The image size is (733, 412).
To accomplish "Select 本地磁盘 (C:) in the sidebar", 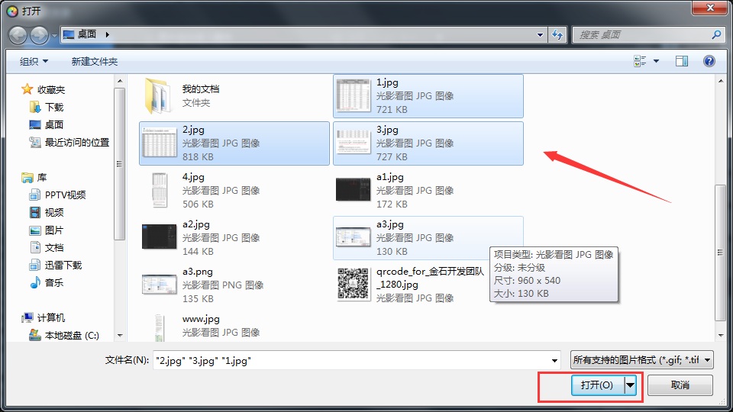I will click(x=71, y=335).
